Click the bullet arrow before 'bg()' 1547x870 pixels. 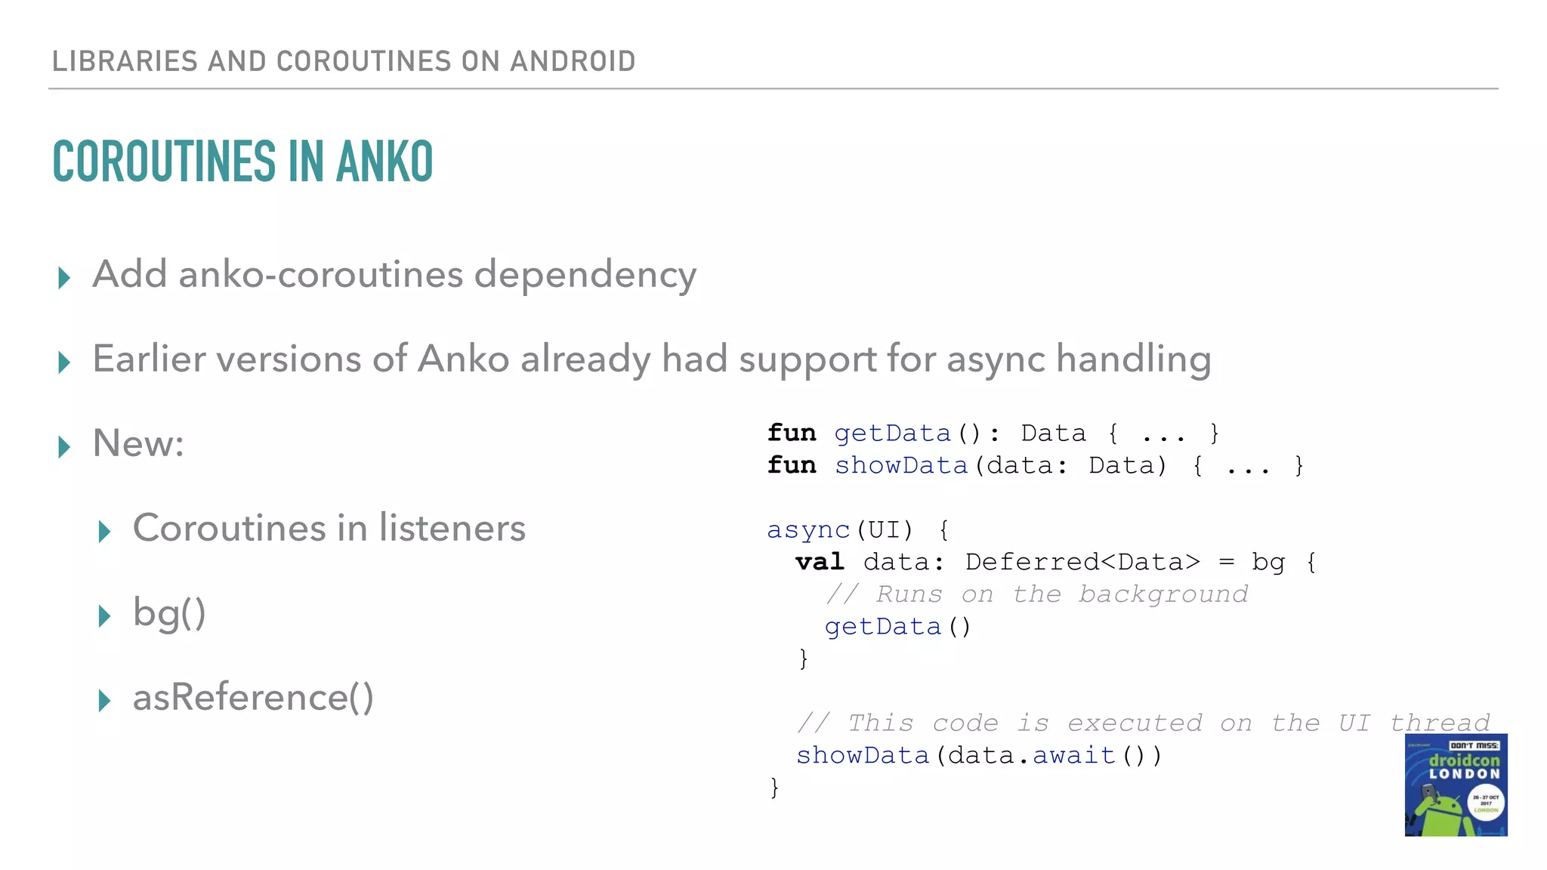(104, 616)
